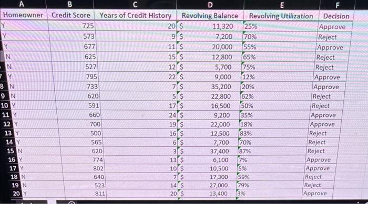Select row 14 header
368x204 pixels.
coord(9,142)
